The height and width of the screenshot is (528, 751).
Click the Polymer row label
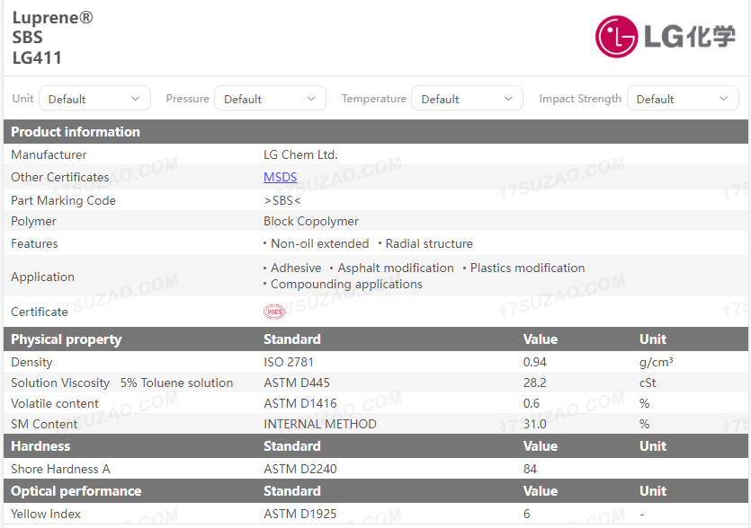tap(33, 222)
